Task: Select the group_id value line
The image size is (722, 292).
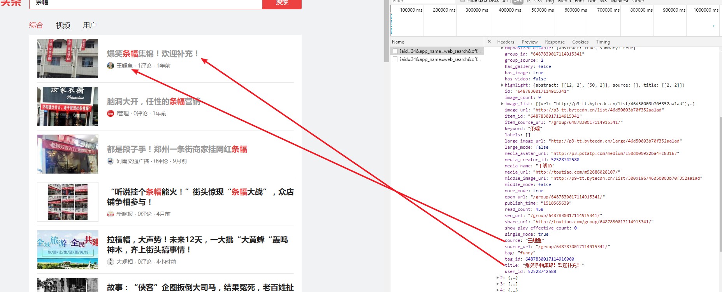Action: [x=544, y=54]
